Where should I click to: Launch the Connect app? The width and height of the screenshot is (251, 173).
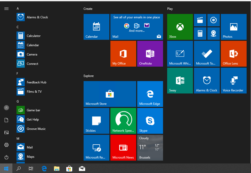coord(46,64)
